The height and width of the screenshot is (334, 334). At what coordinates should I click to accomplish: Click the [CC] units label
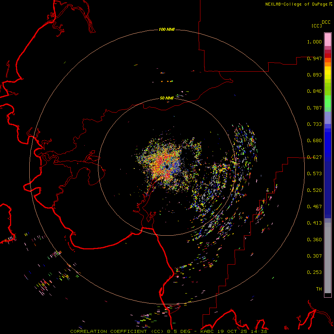pyautogui.click(x=317, y=26)
